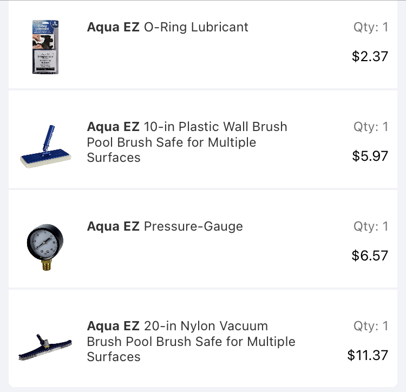Viewport: 406px width, 392px height.
Task: Click the 'Surfaces' text under the vacuum brush
Action: [x=114, y=357]
